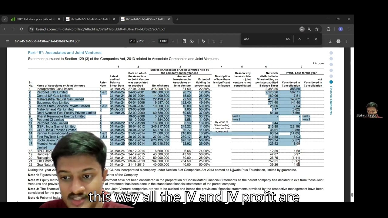388x218 pixels.
Task: Open PDF viewer more actions menu
Action: [347, 41]
